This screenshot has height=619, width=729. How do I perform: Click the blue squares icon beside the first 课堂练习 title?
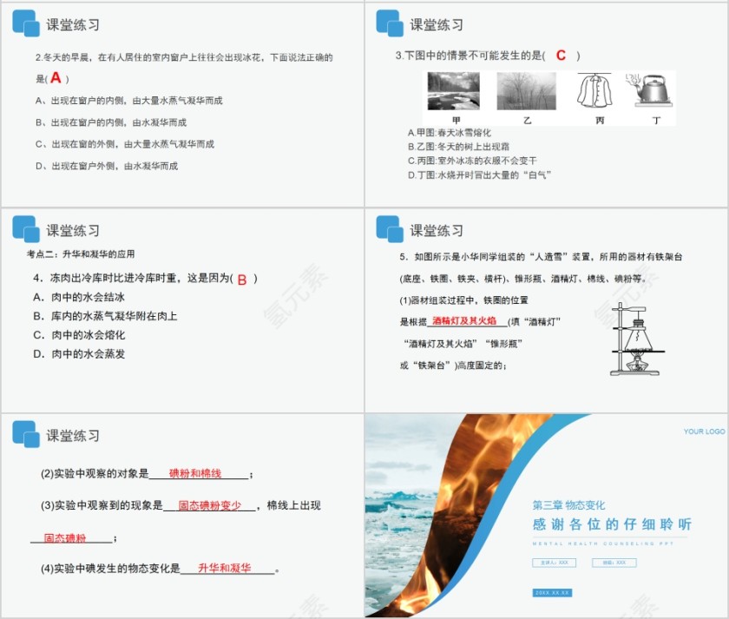pos(23,23)
